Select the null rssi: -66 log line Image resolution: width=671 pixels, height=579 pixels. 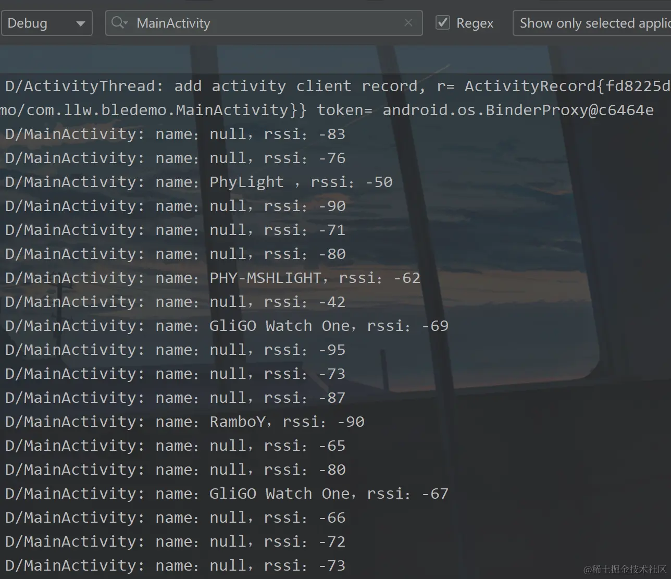(x=175, y=518)
